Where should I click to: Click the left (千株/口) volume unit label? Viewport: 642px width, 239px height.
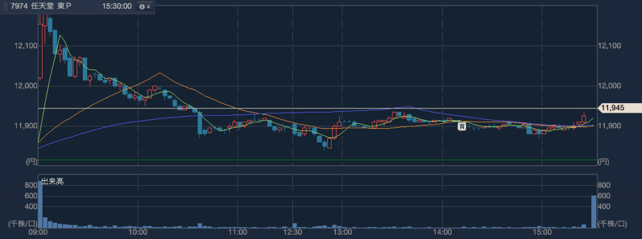23,223
